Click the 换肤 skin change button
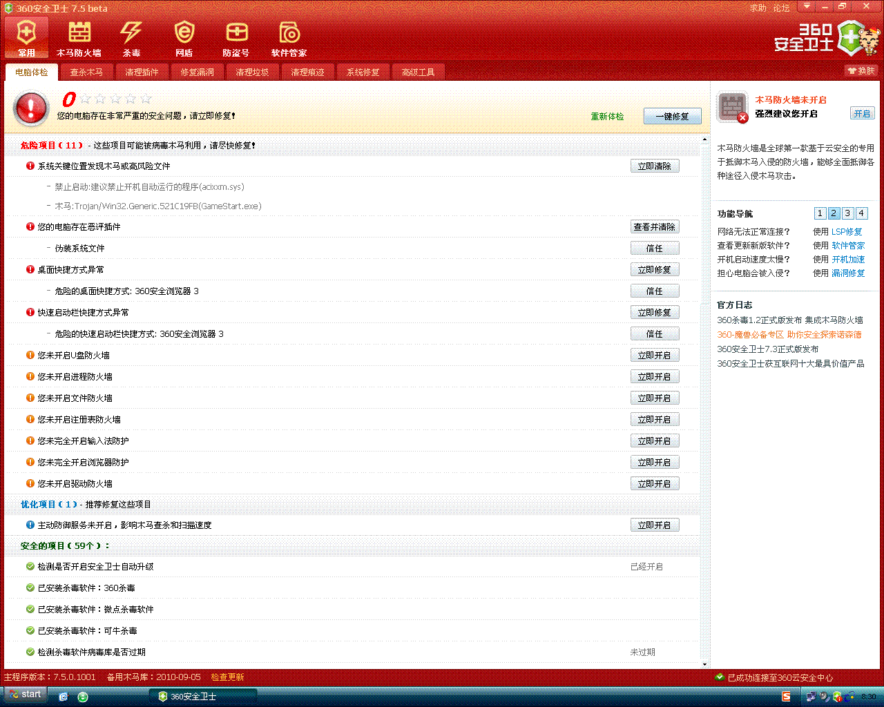Viewport: 884px width, 707px height. pyautogui.click(x=861, y=71)
